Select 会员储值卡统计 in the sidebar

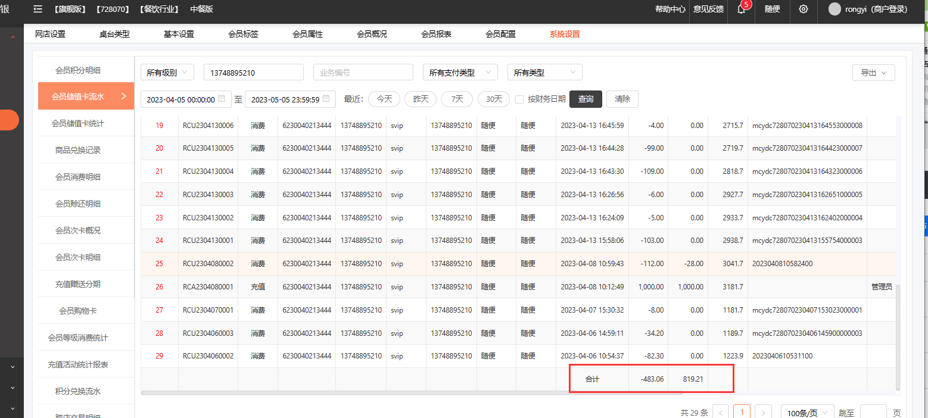point(78,123)
